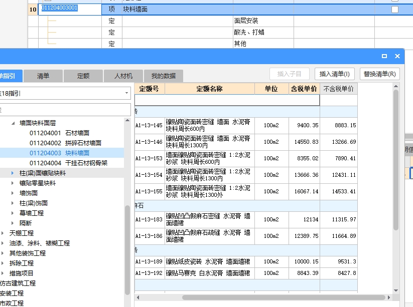The height and width of the screenshot is (307, 413).
Task: Click the 替换清单(R) button
Action: 379,74
